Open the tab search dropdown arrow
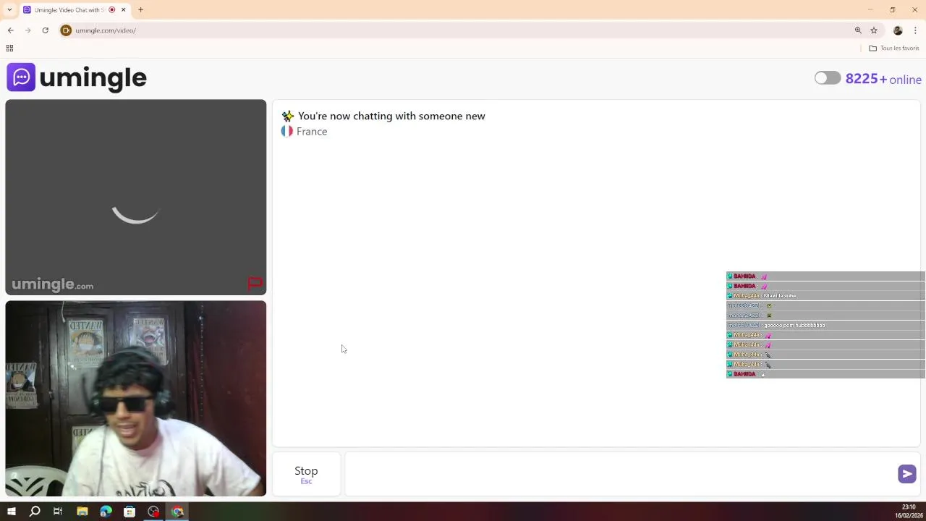926x521 pixels. click(x=9, y=9)
